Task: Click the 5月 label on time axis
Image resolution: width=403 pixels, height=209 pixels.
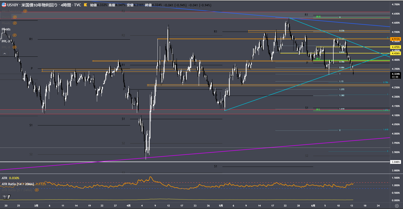Action: pyautogui.click(x=221, y=205)
